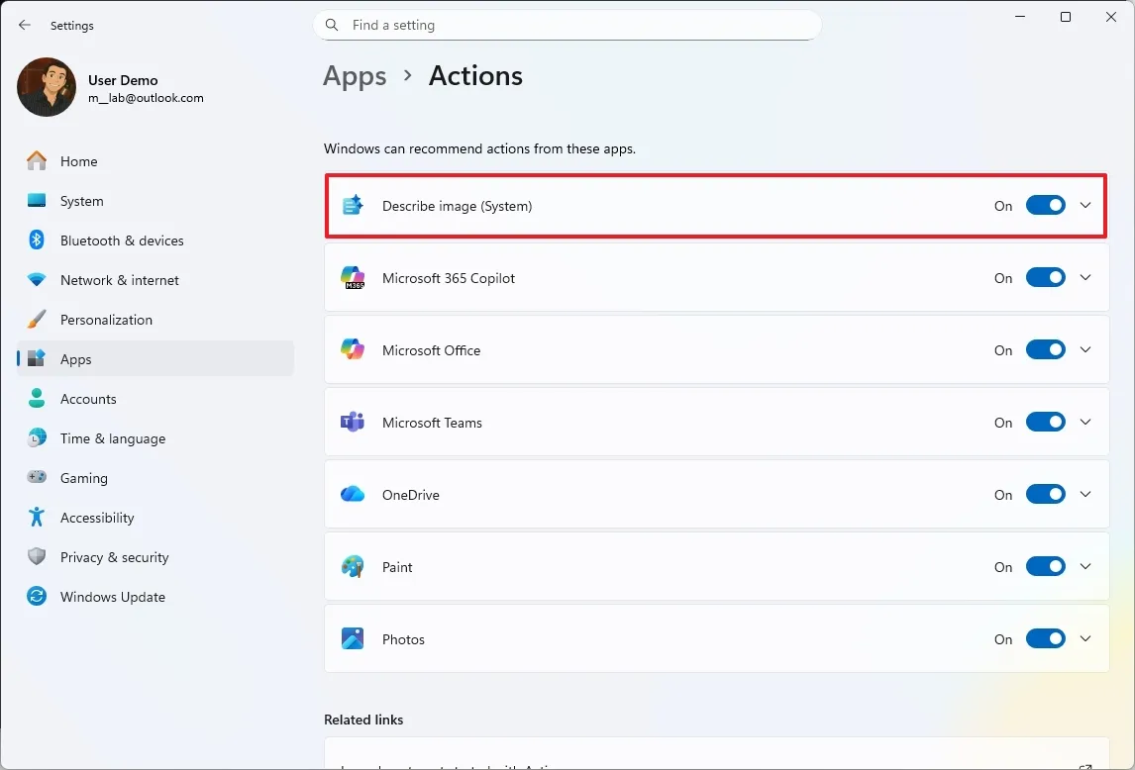1135x770 pixels.
Task: Click the Microsoft Office icon
Action: click(x=354, y=350)
